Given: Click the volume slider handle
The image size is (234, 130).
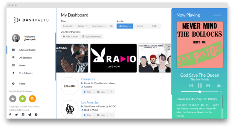Looking at the screenshot, I should 200,92.
